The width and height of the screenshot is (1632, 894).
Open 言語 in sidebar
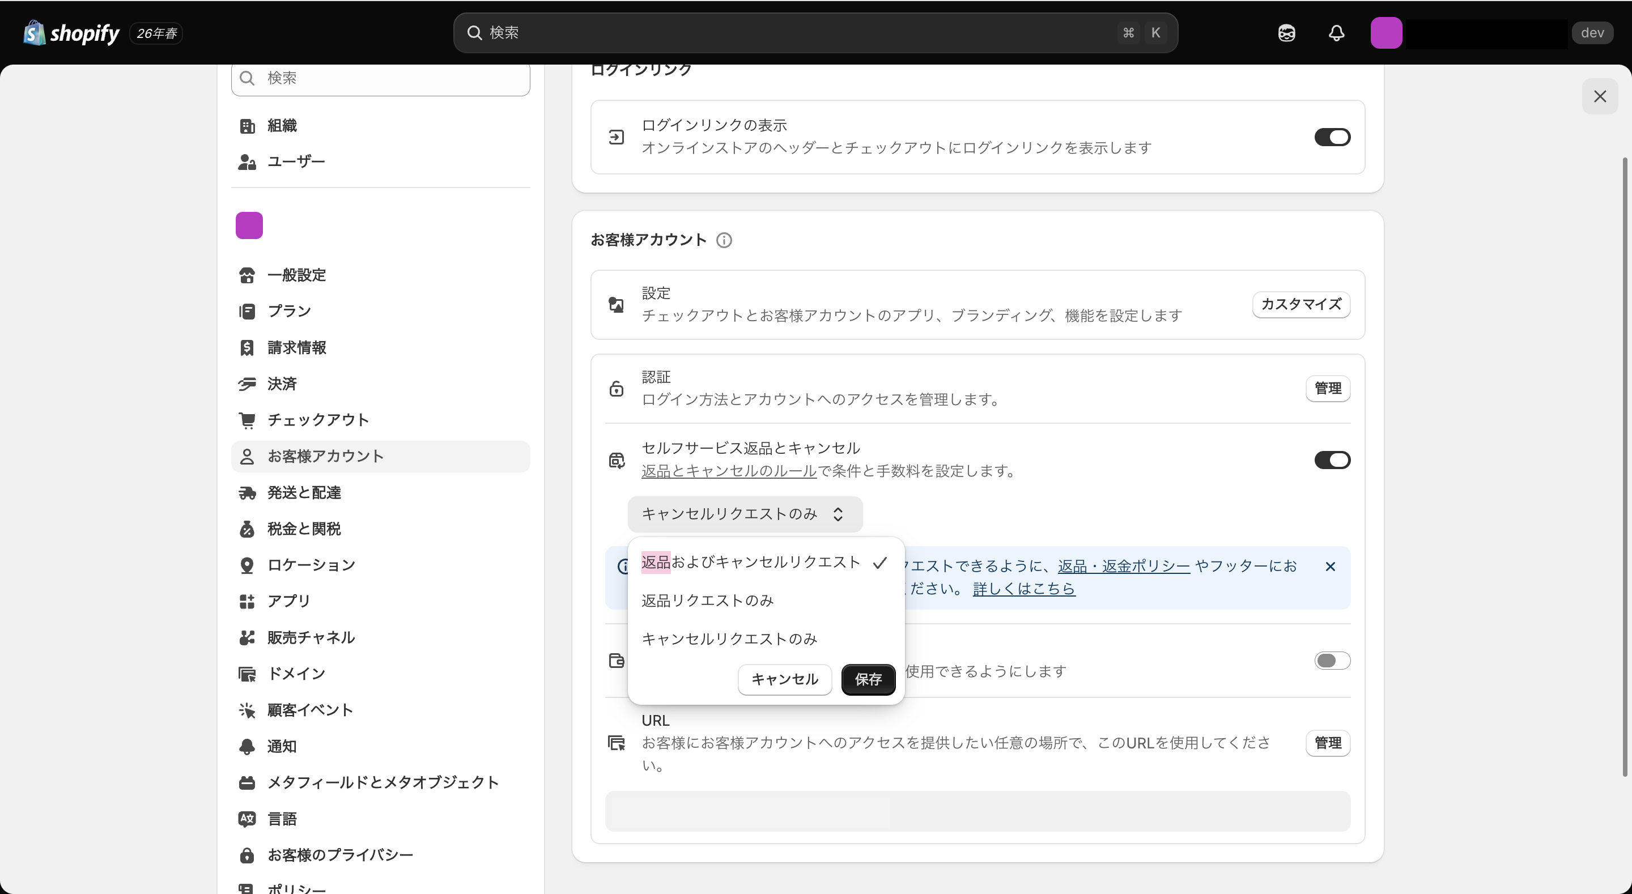tap(380, 819)
